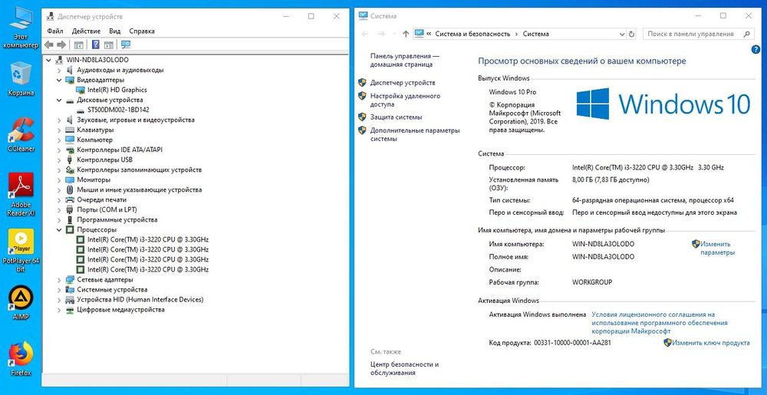Click the Система breadcrumb segment

pos(535,34)
